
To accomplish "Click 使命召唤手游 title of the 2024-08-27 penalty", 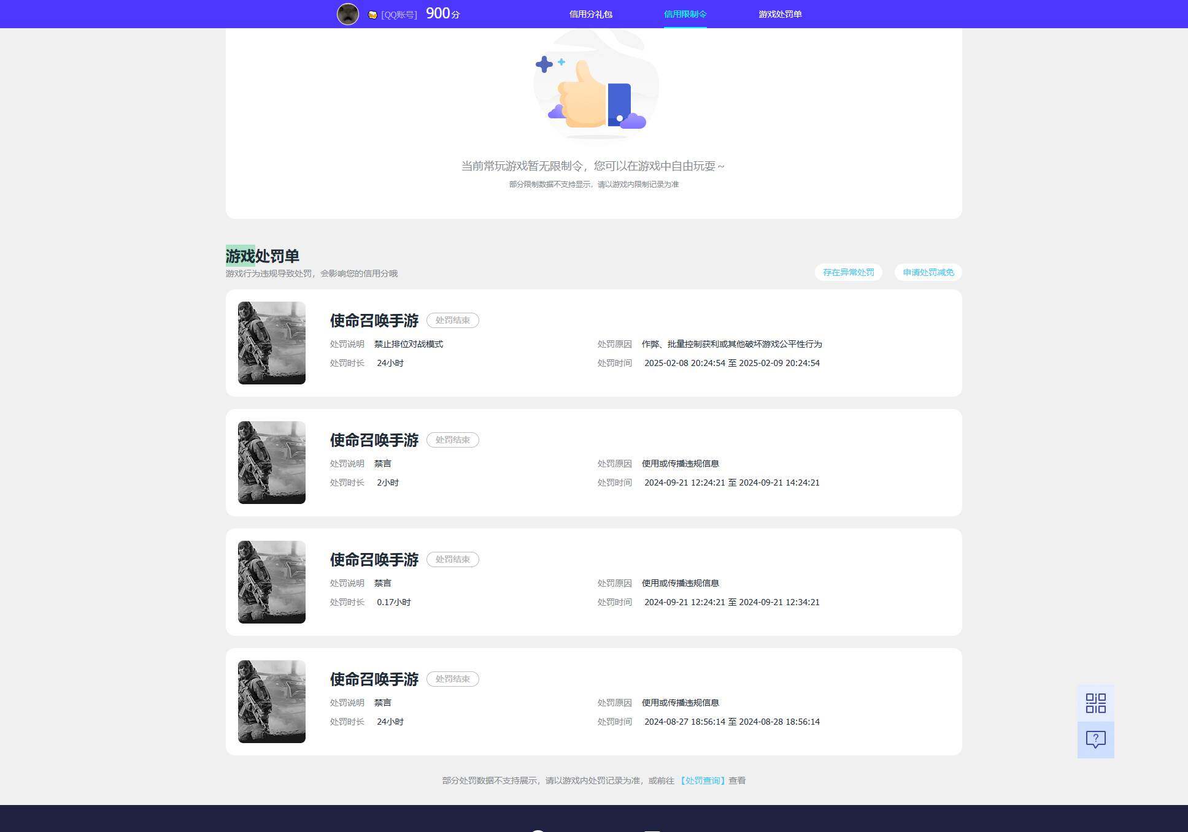I will coord(374,679).
